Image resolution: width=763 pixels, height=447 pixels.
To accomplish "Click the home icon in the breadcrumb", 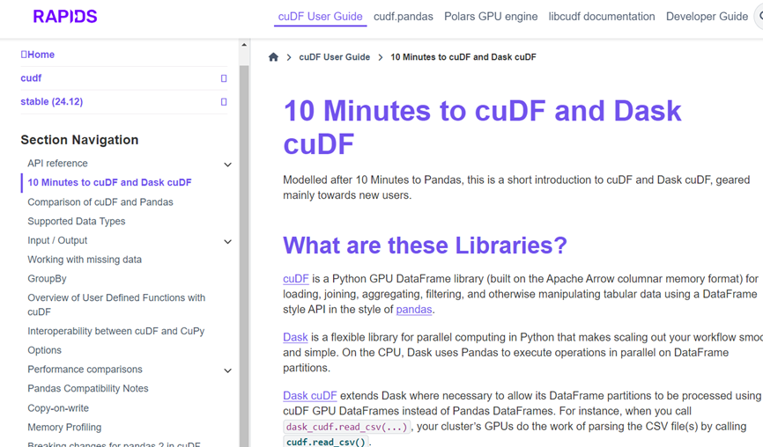I will [273, 57].
